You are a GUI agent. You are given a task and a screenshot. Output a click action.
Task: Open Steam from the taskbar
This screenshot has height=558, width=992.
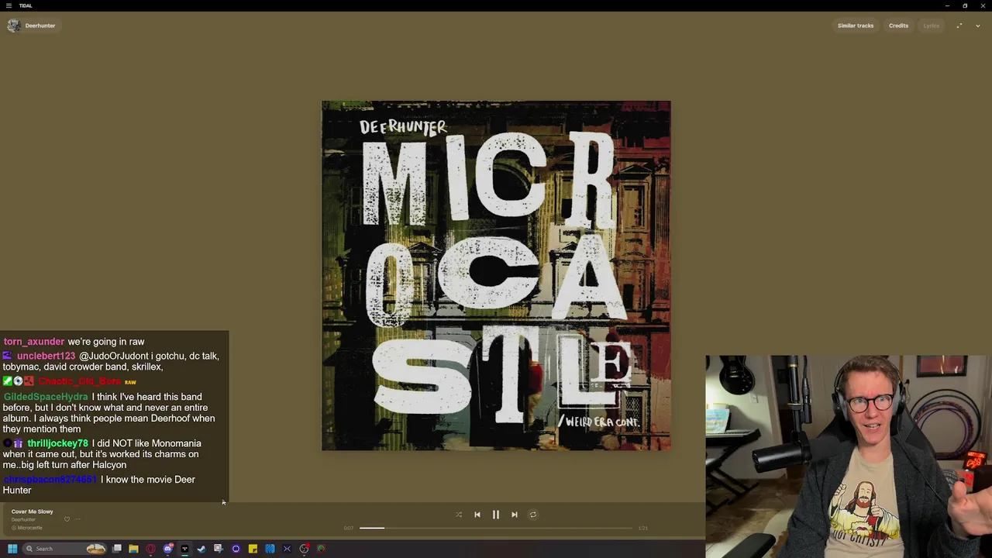pyautogui.click(x=201, y=549)
